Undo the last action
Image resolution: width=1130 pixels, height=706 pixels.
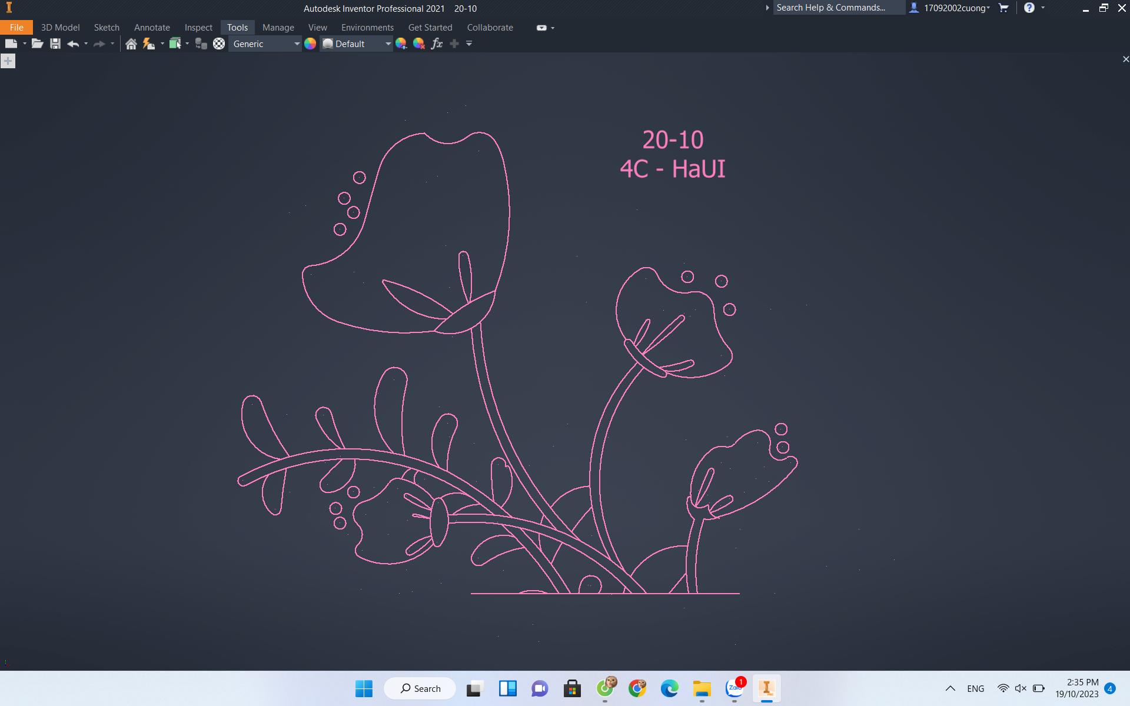coord(73,44)
